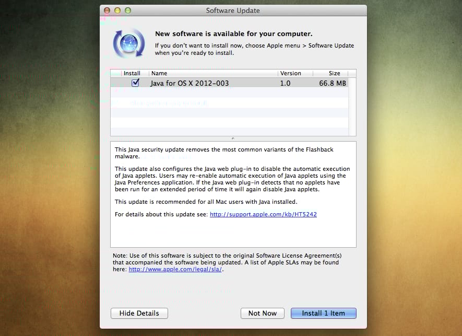Image resolution: width=462 pixels, height=336 pixels.
Task: Uncheck the Java for OS X 2012-003 install checkbox
Action: pos(135,83)
